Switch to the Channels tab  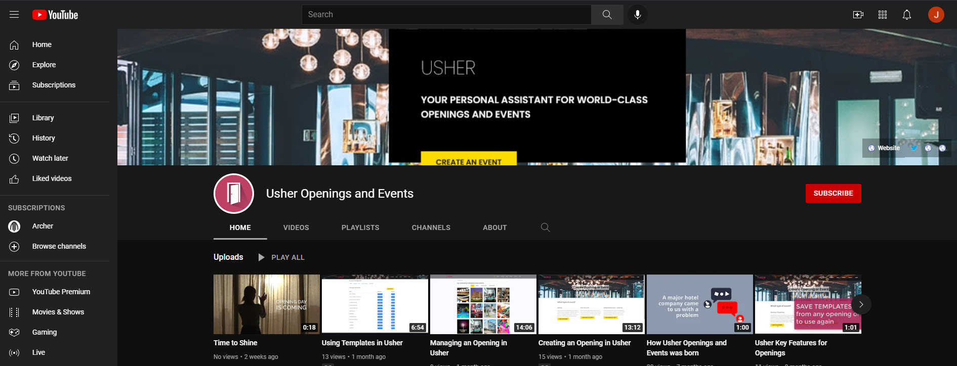pos(431,227)
